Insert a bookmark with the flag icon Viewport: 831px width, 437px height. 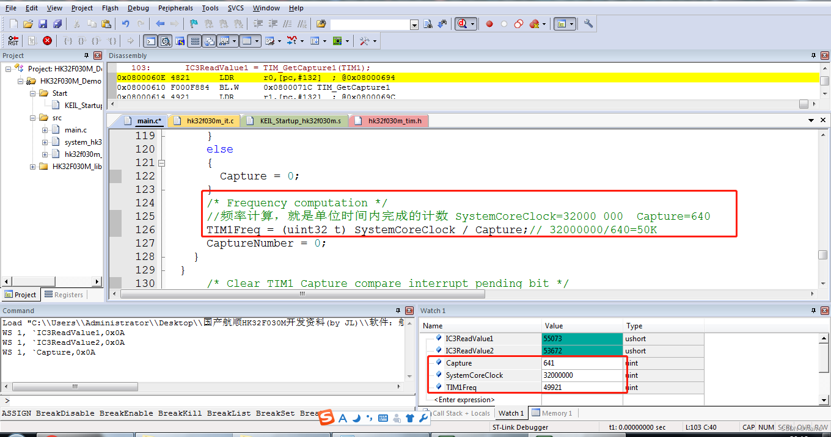[194, 24]
